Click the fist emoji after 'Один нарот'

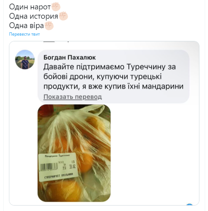tap(56, 7)
